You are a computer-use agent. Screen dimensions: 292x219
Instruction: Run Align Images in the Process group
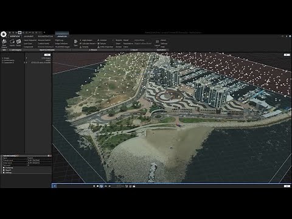click(x=86, y=40)
